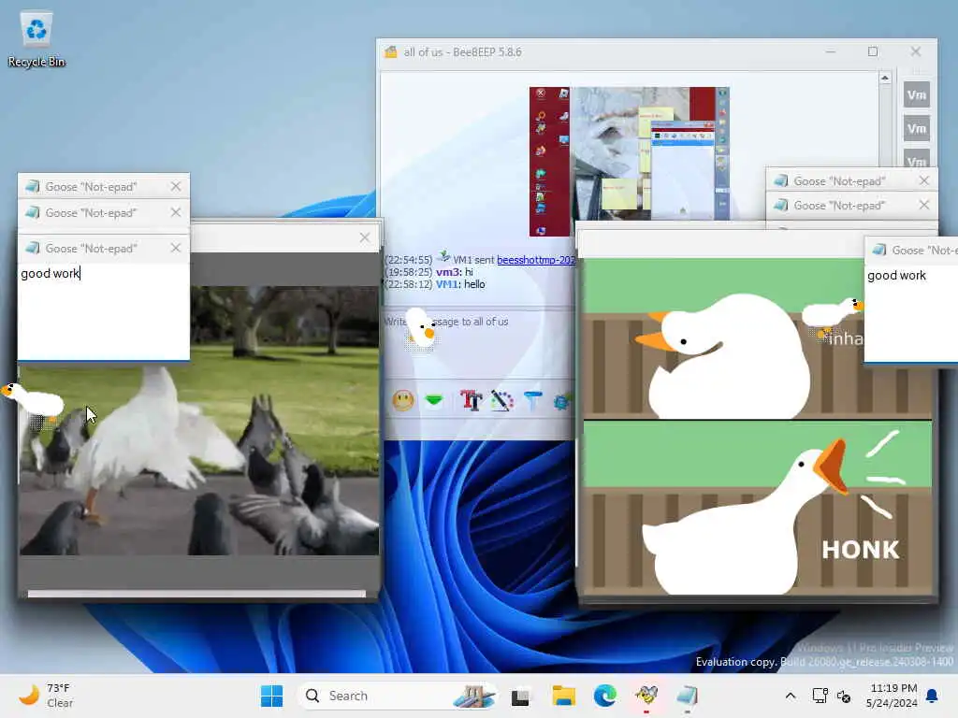Click the scroll-up arrow of the BeeBEEP chat

[x=885, y=79]
